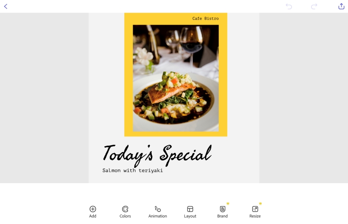
Task: Click the yellow frame border
Action: pyautogui.click(x=129, y=77)
